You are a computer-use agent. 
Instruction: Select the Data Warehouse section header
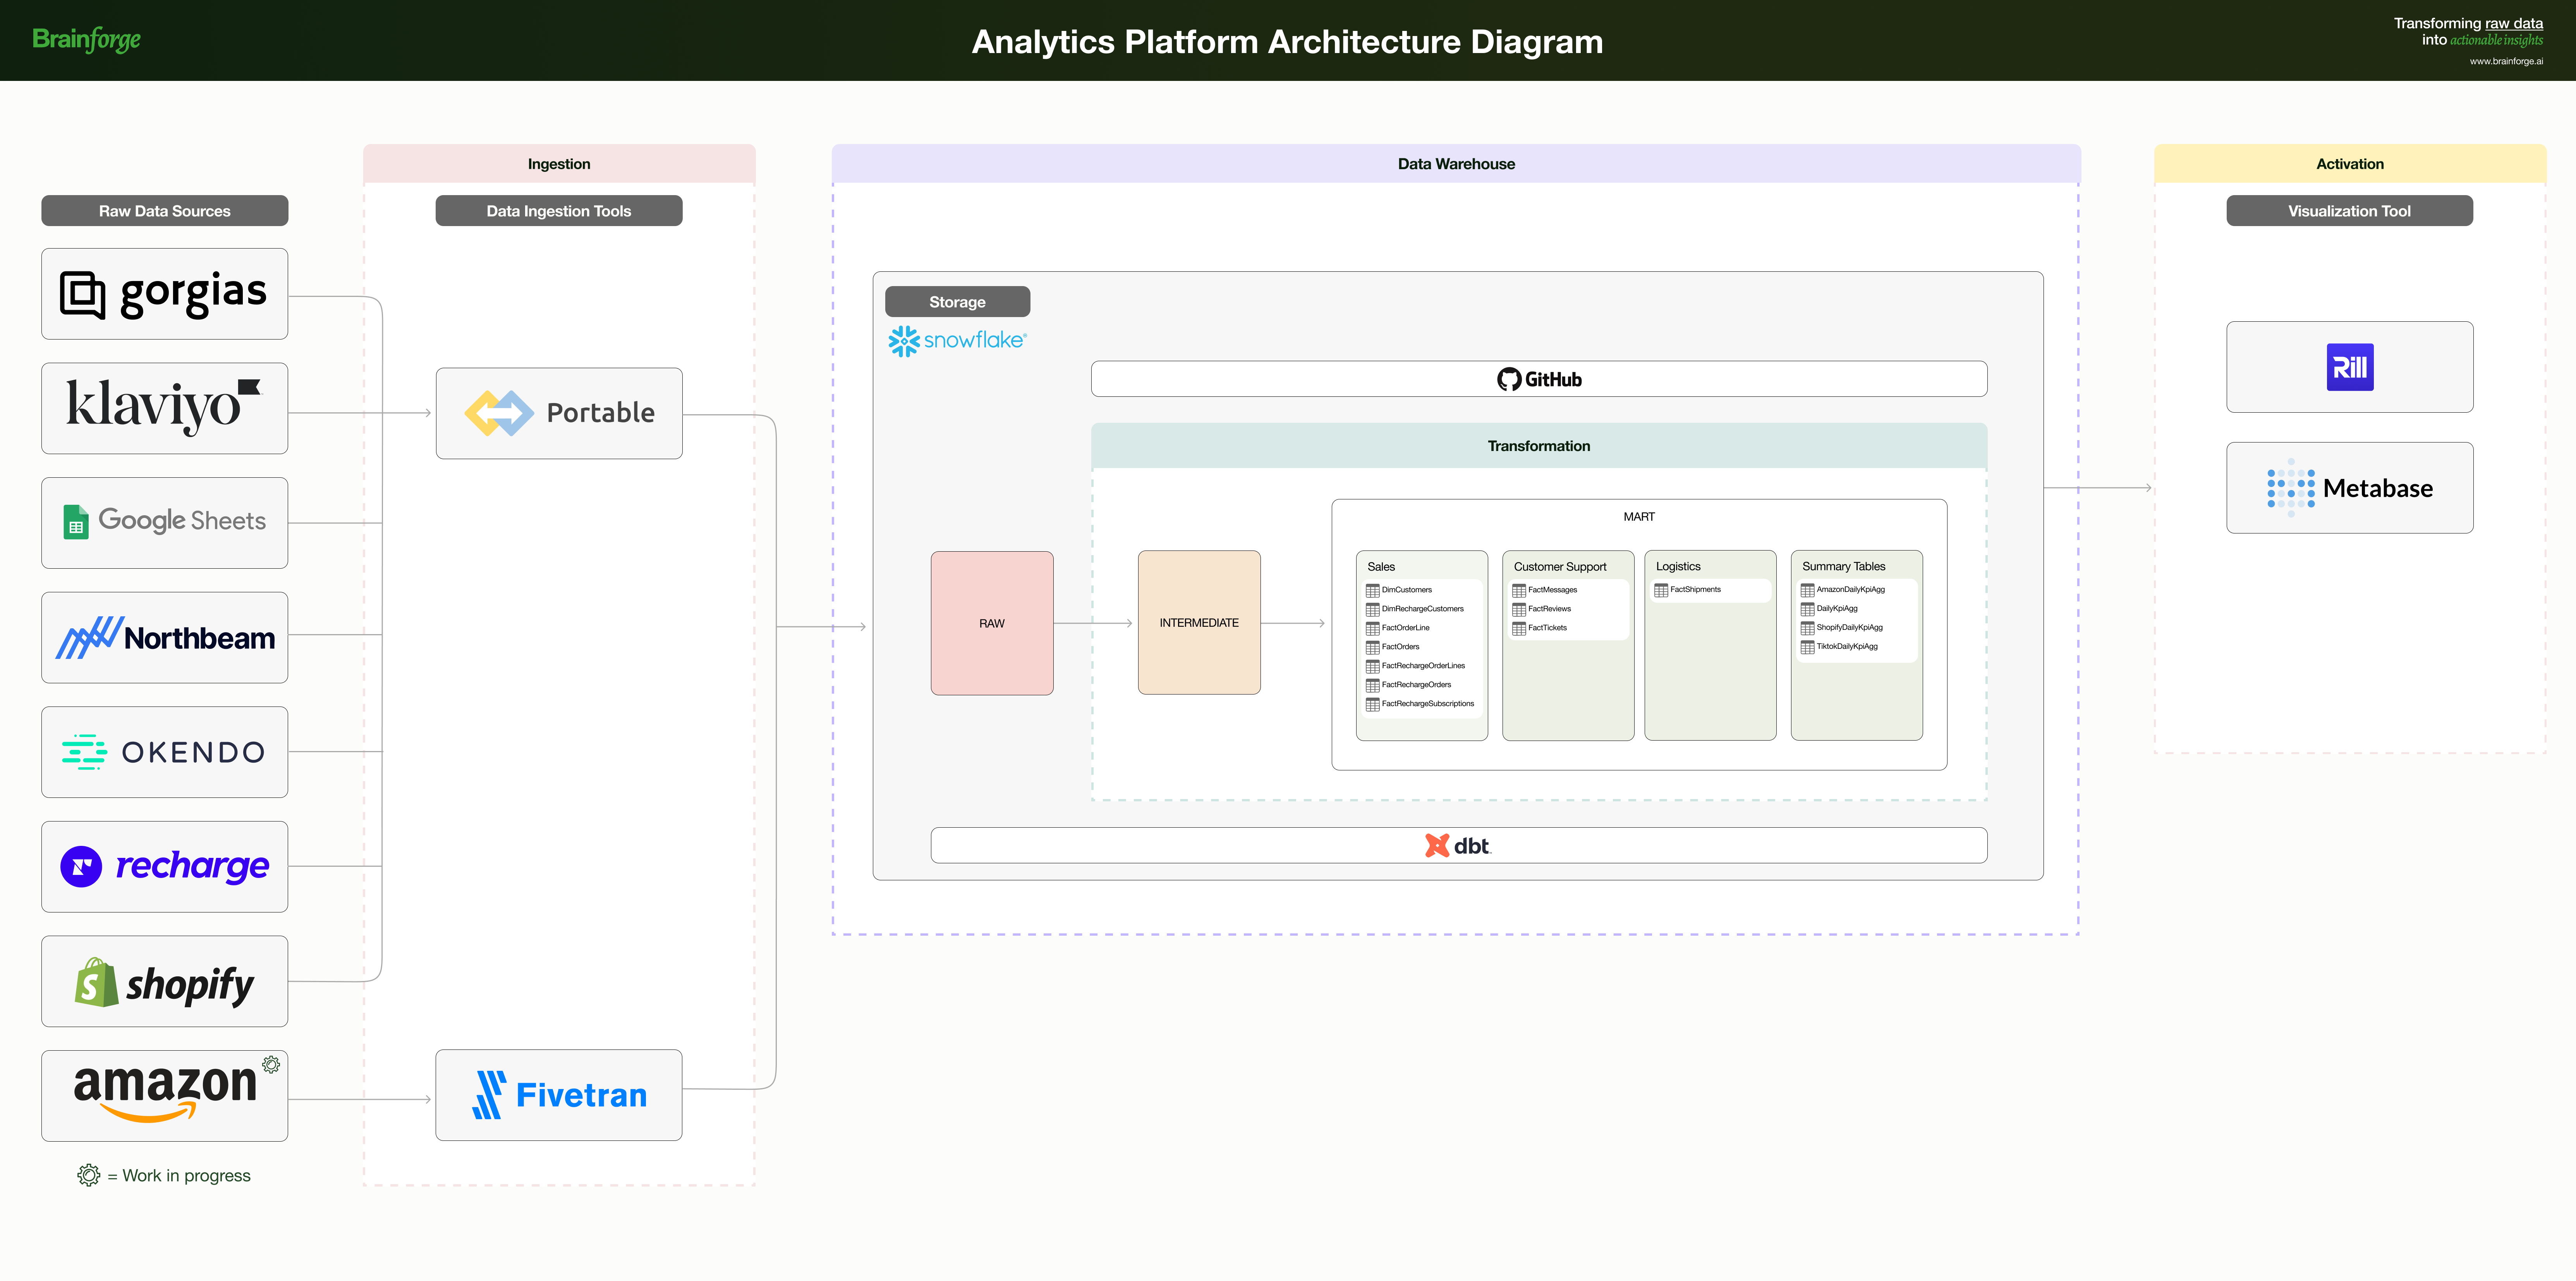pos(1456,164)
